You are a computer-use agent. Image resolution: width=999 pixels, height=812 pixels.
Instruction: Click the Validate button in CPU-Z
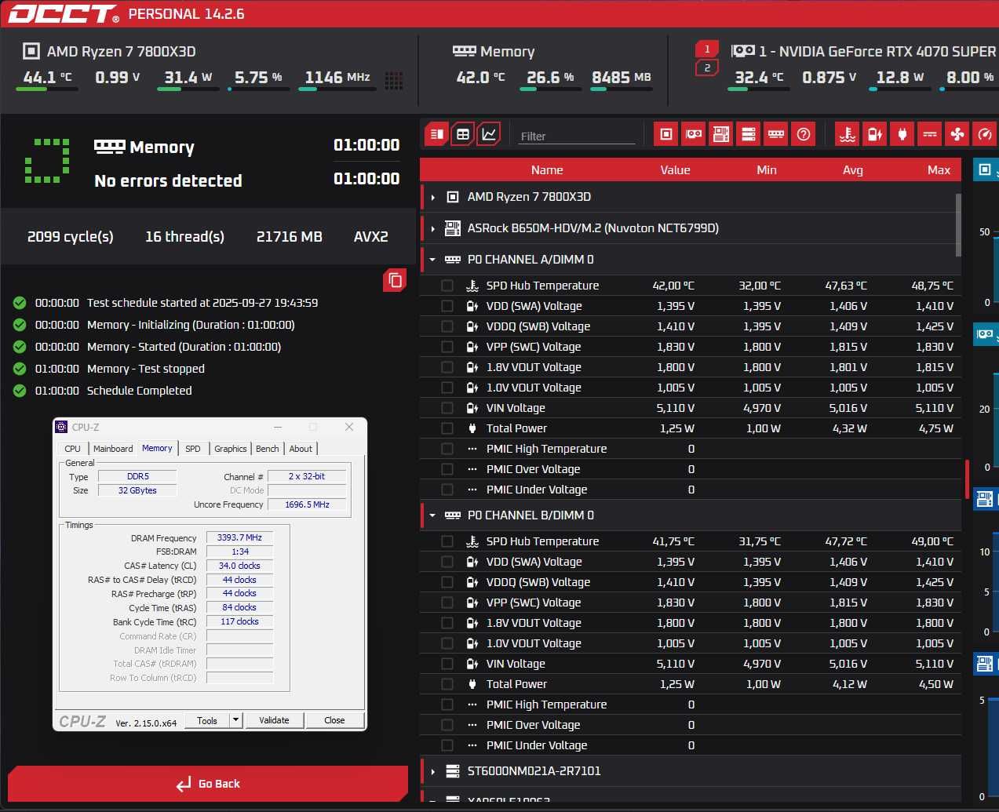click(274, 720)
